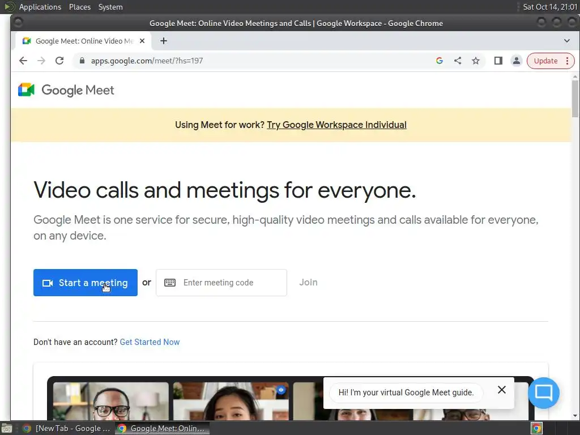View site information via padlock icon
The height and width of the screenshot is (435, 580).
click(x=82, y=61)
